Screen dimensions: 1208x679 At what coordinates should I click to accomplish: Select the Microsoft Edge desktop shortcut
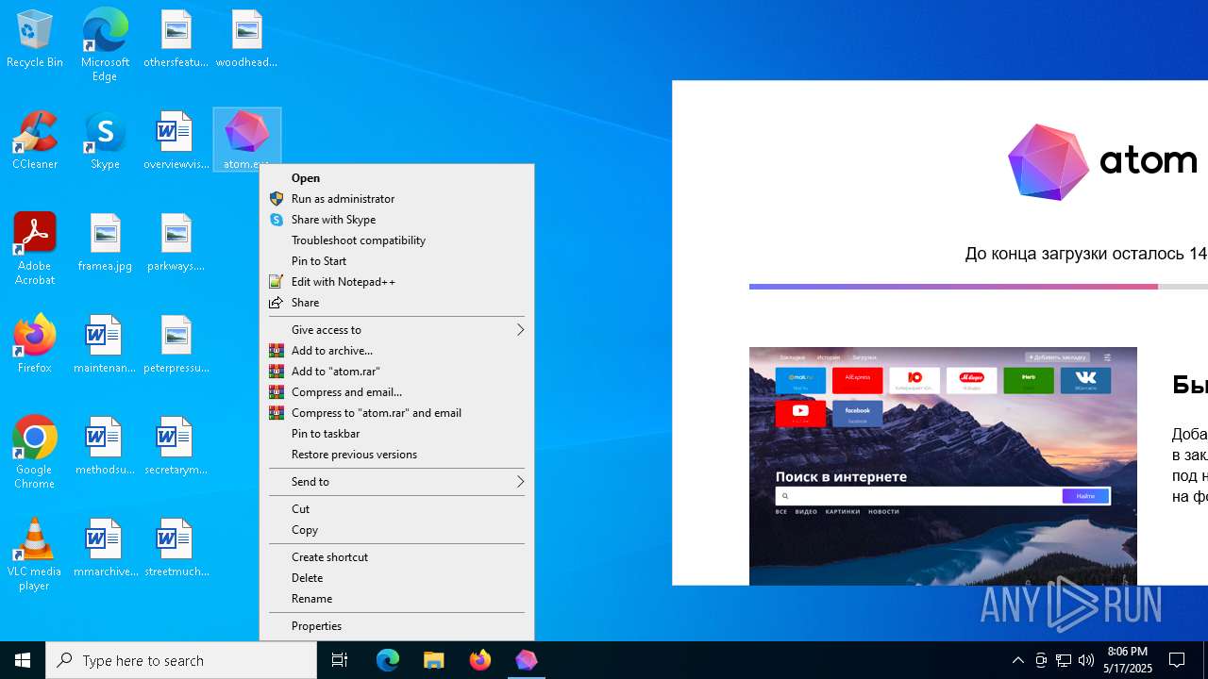coord(105,44)
